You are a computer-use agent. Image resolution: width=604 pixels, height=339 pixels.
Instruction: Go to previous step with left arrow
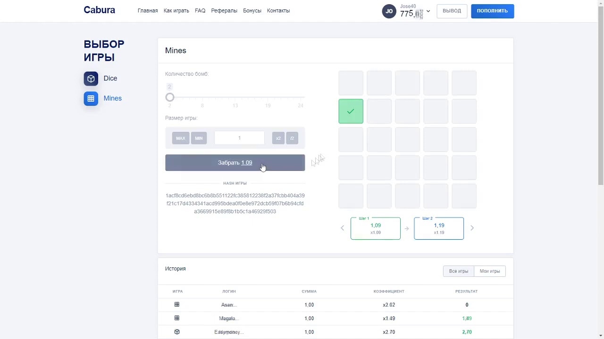[343, 228]
